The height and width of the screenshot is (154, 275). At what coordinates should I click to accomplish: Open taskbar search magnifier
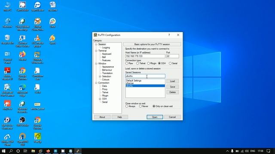pyautogui.click(x=11, y=151)
